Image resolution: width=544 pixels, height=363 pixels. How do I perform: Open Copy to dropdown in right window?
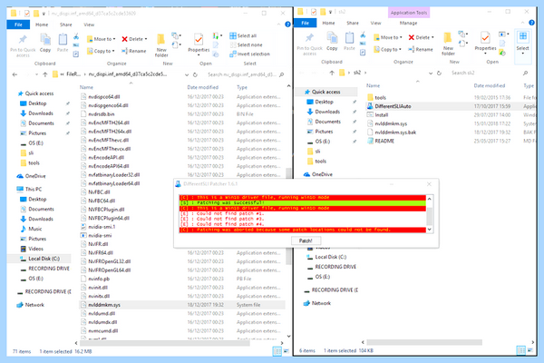click(x=387, y=49)
